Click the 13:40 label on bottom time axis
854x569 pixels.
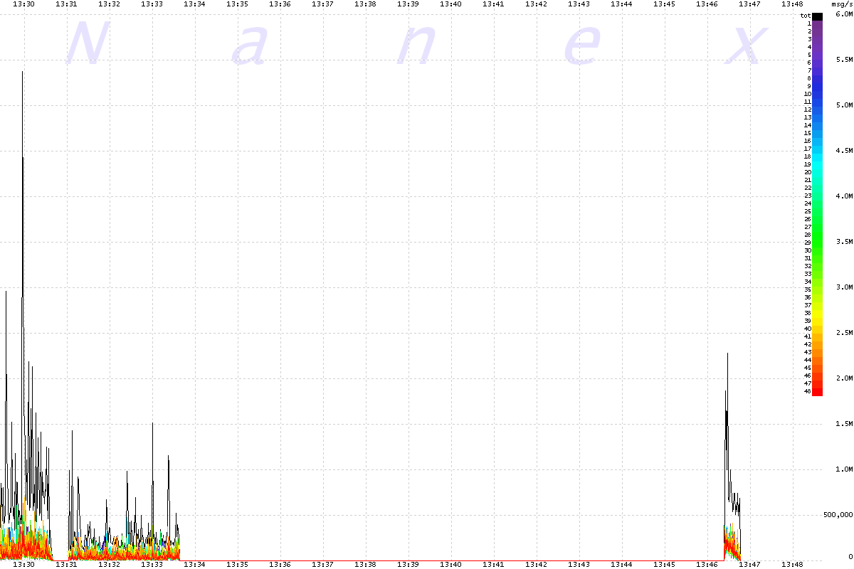[450, 564]
